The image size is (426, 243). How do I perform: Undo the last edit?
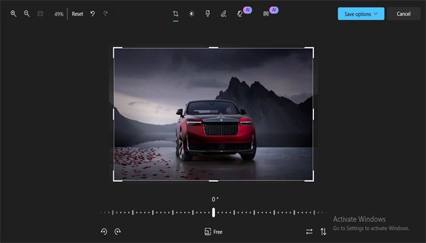point(93,13)
